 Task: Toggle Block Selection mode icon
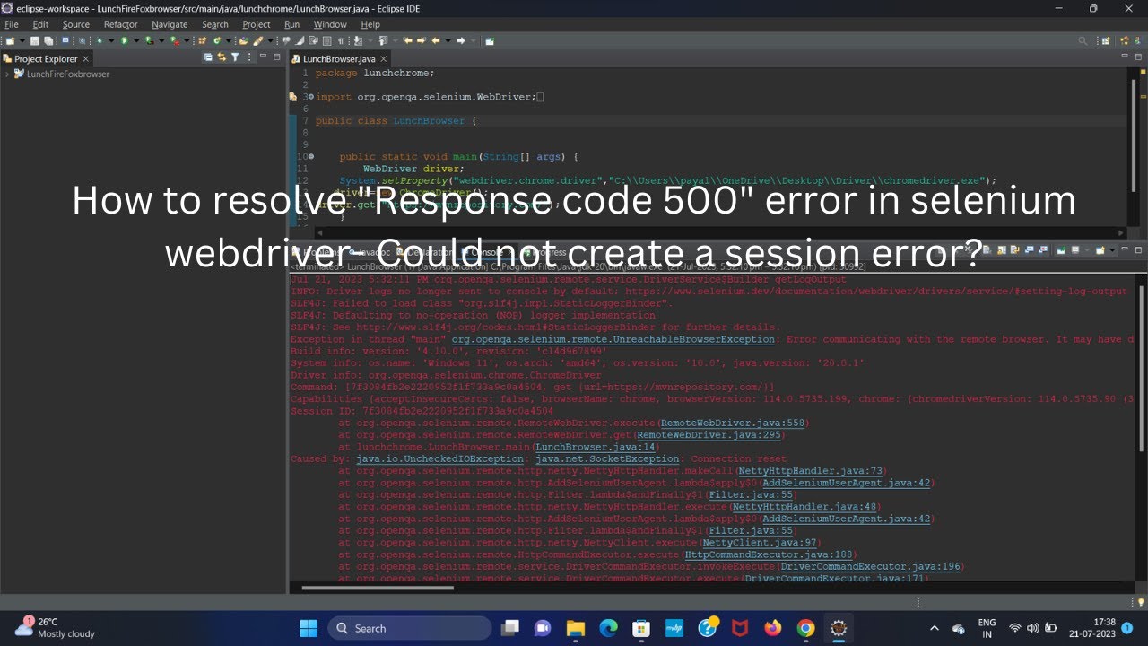click(x=326, y=40)
